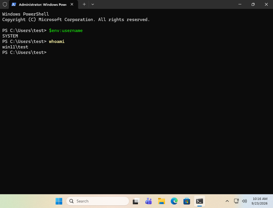273x208 pixels.
Task: Close the Windows Terminal window
Action: (x=266, y=4)
